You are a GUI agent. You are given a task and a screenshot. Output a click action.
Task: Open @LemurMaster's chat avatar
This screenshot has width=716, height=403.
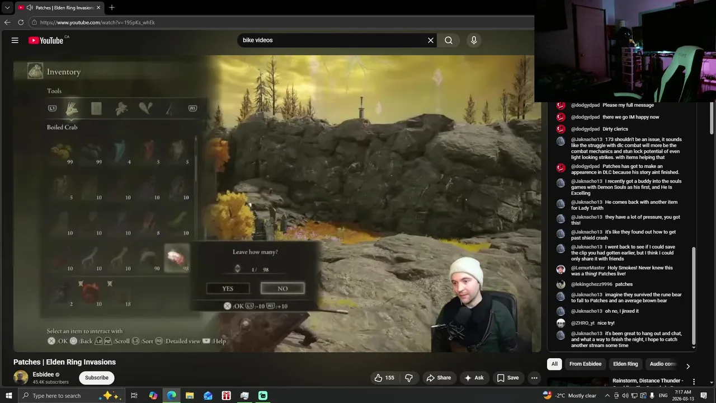tap(560, 269)
